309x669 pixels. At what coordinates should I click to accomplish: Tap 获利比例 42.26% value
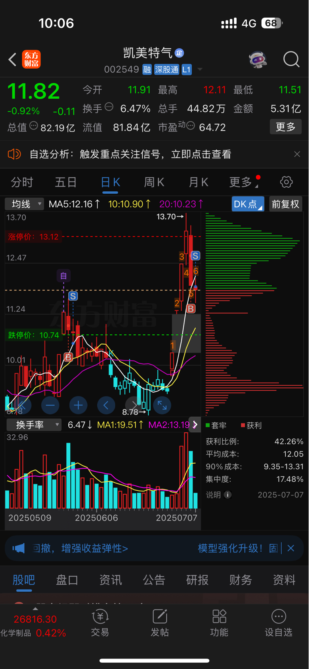point(289,442)
